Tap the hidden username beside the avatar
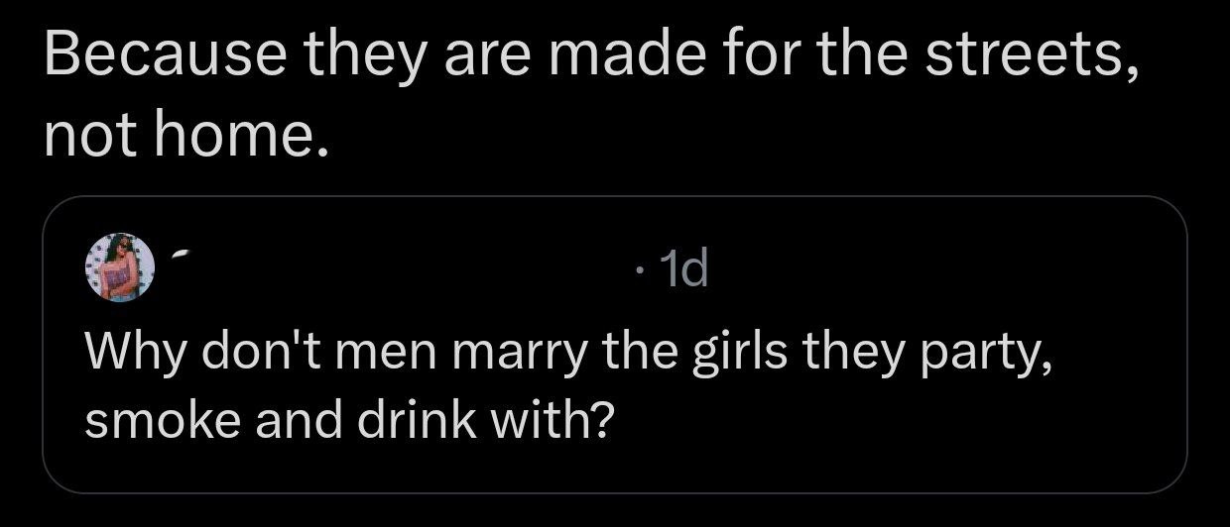 coord(397,267)
